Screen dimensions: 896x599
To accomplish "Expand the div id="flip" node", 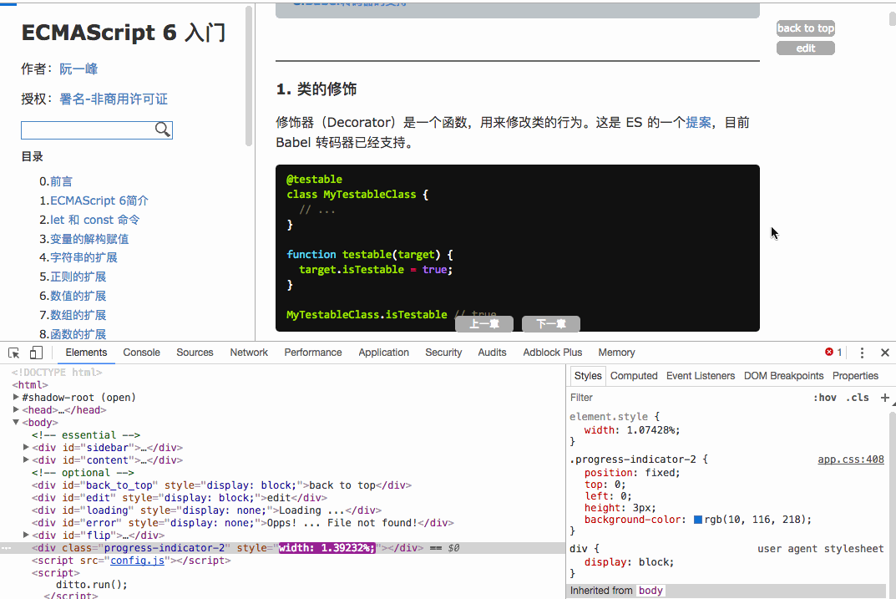I will [26, 535].
